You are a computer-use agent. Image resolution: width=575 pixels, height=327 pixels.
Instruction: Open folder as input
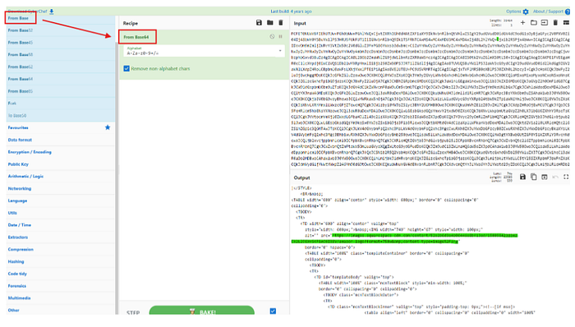point(534,23)
